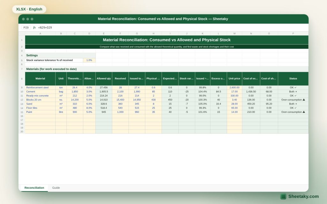Click the spreadsheet main title banner
327x204 pixels.
[167, 40]
